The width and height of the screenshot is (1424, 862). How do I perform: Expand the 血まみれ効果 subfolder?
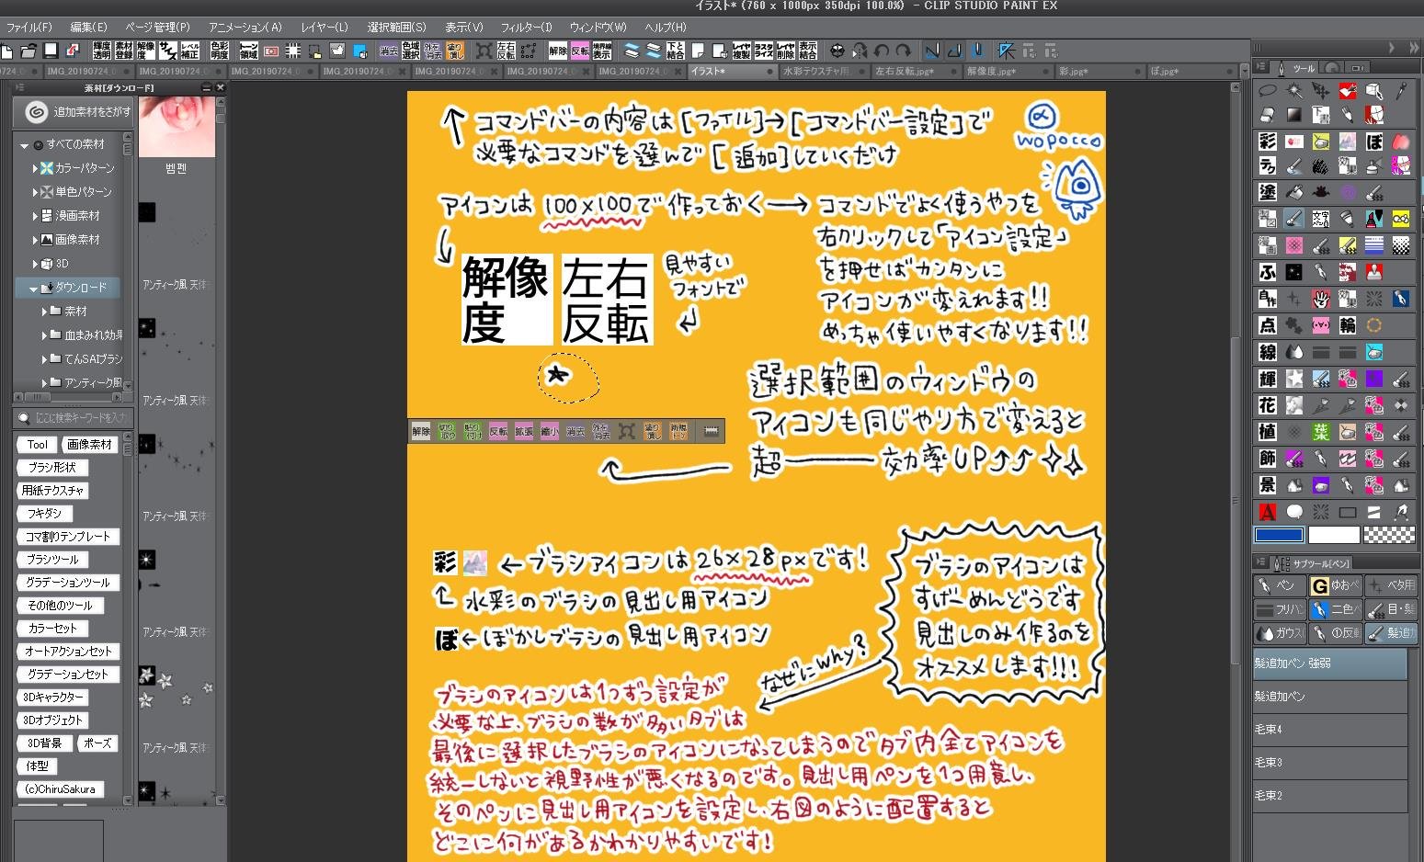click(x=44, y=335)
